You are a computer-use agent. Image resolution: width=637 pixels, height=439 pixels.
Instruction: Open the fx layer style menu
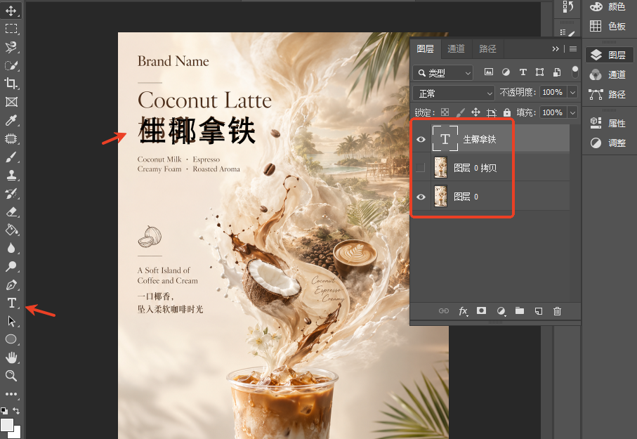(x=463, y=311)
